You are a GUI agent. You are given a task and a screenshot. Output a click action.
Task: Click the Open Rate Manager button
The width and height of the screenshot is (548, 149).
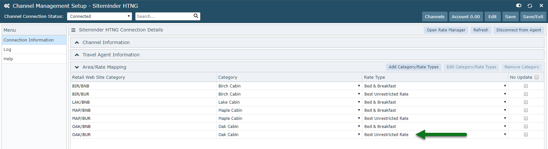coord(446,30)
